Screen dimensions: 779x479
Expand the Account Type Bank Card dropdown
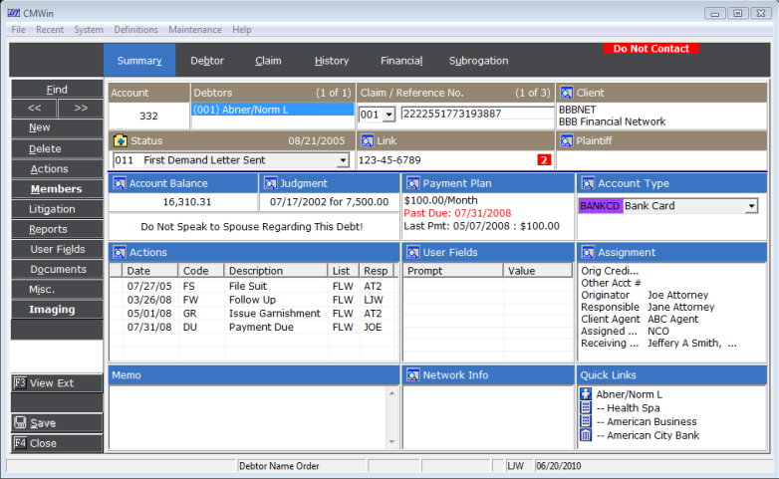click(x=751, y=206)
